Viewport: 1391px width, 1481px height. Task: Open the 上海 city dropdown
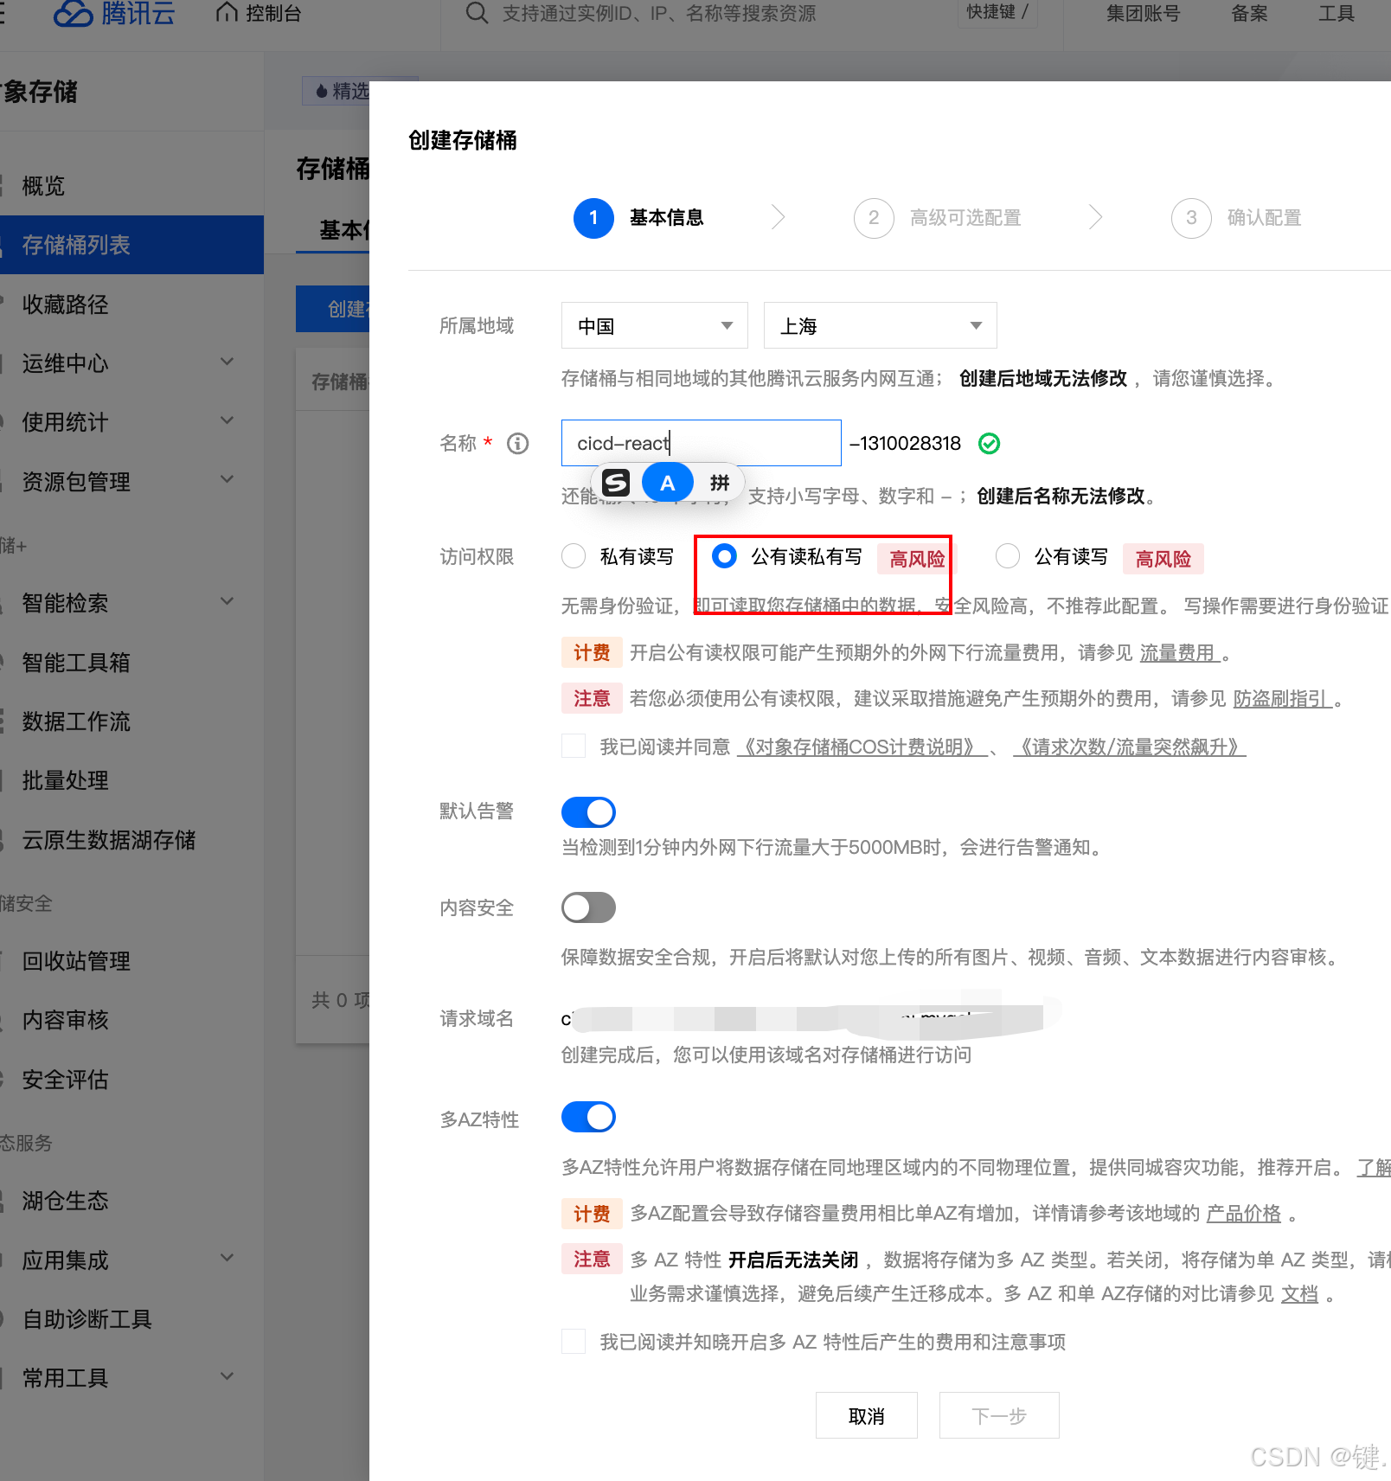tap(880, 325)
